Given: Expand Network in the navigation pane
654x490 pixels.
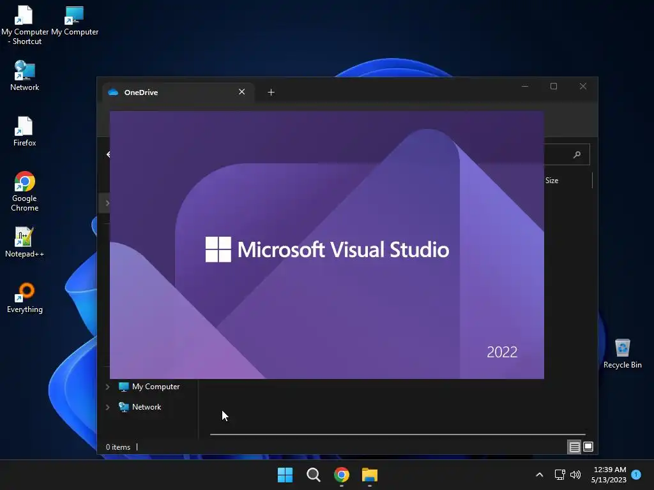Looking at the screenshot, I should tap(107, 407).
